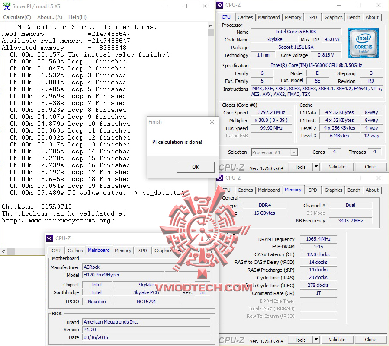Click Tools button in Memory CPU-Z window

[x=300, y=340]
